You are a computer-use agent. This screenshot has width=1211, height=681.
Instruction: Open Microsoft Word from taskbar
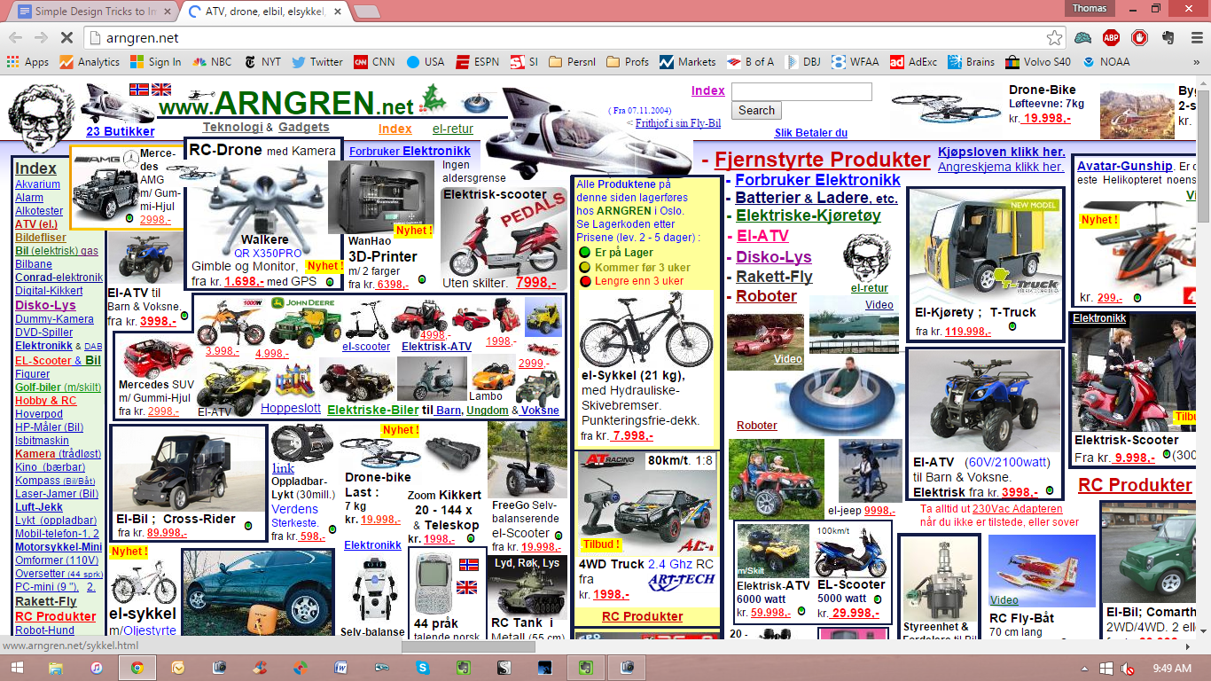[x=341, y=668]
